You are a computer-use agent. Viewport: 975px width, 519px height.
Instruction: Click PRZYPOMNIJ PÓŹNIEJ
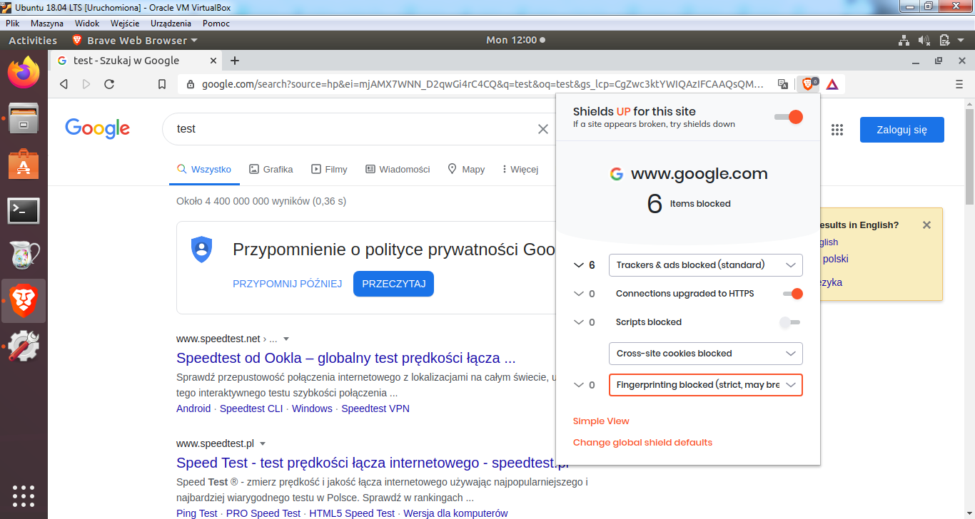pyautogui.click(x=288, y=284)
